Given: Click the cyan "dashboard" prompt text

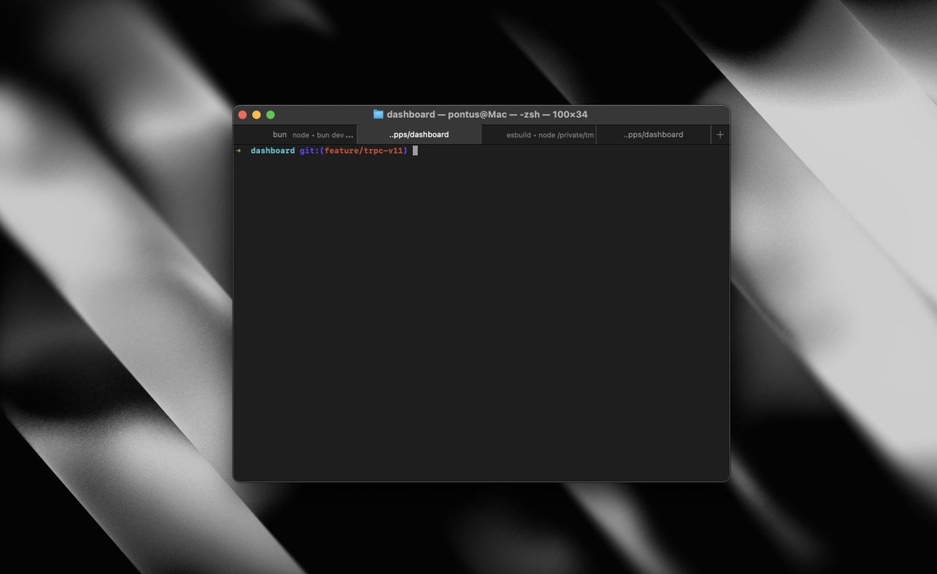Looking at the screenshot, I should tap(273, 151).
